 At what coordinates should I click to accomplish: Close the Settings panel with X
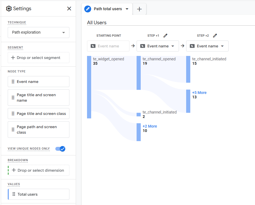pyautogui.click(x=69, y=9)
